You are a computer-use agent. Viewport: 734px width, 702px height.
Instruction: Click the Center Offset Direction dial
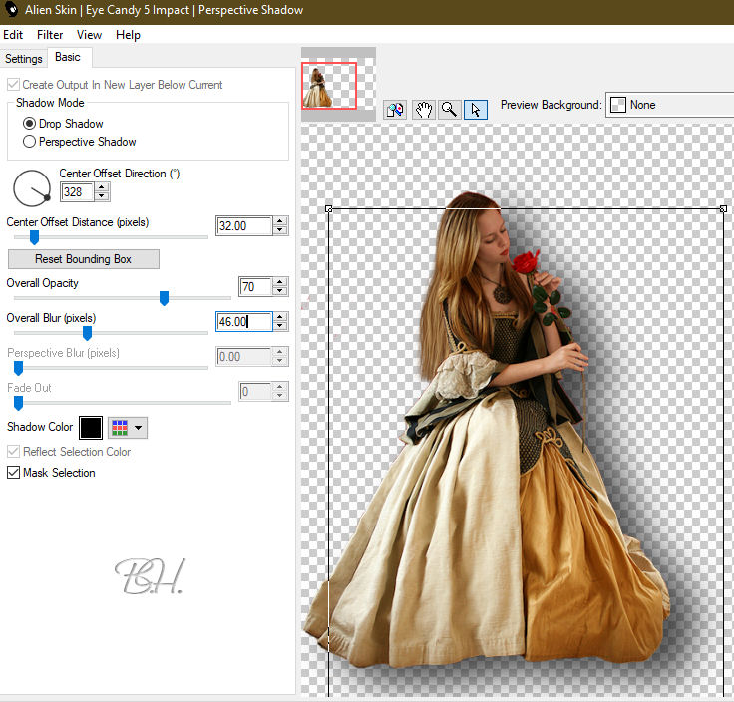coord(32,186)
